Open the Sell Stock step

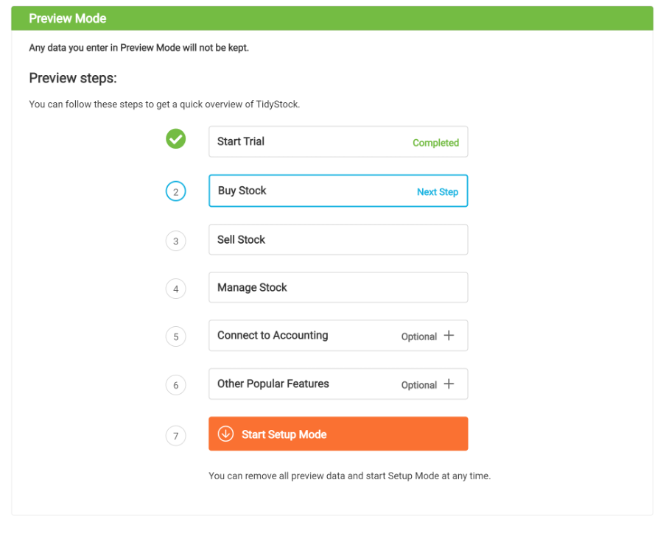click(338, 240)
